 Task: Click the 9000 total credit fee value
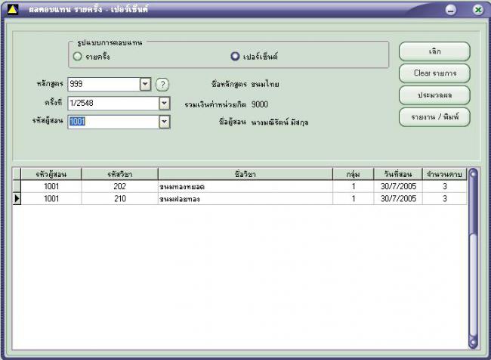tap(260, 104)
